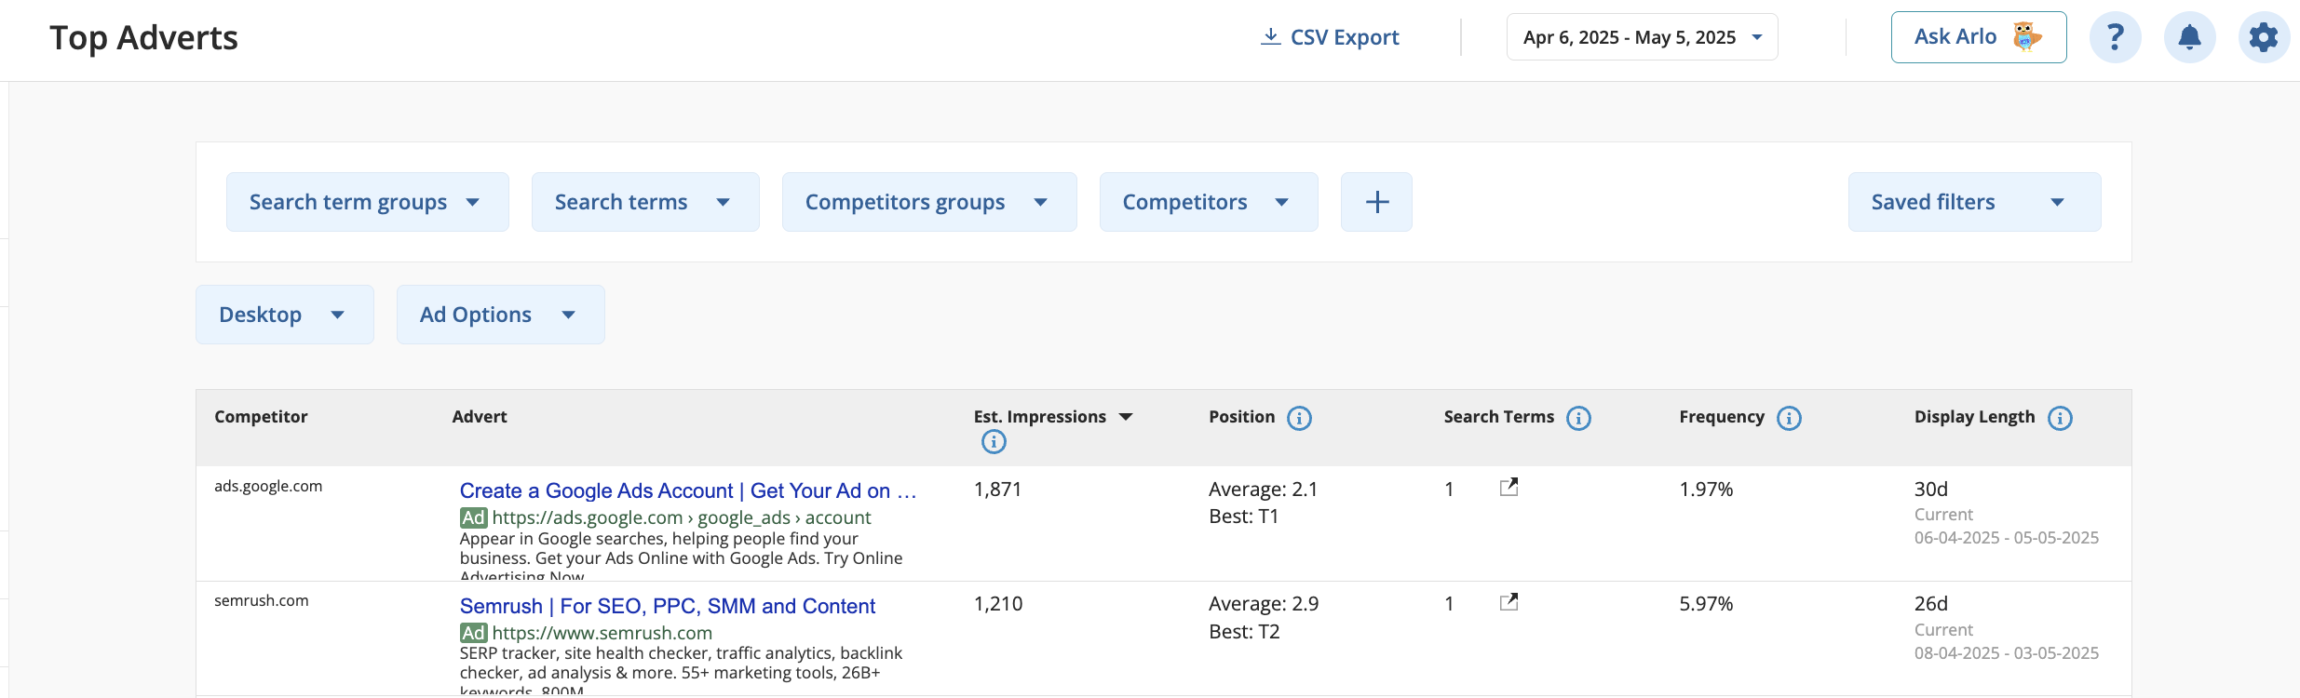This screenshot has width=2300, height=698.
Task: Open the Ask Arlo assistant
Action: 1979,37
